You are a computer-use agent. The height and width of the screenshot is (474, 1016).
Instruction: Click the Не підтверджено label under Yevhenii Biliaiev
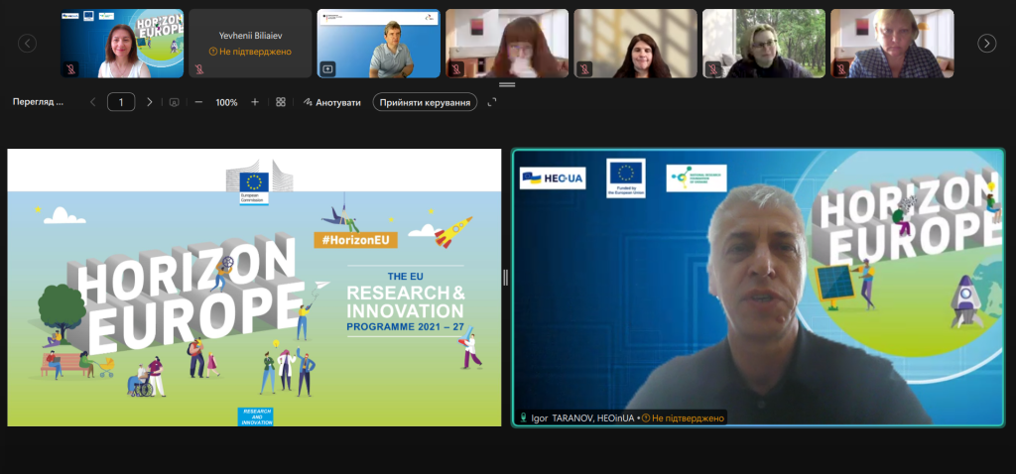click(250, 52)
